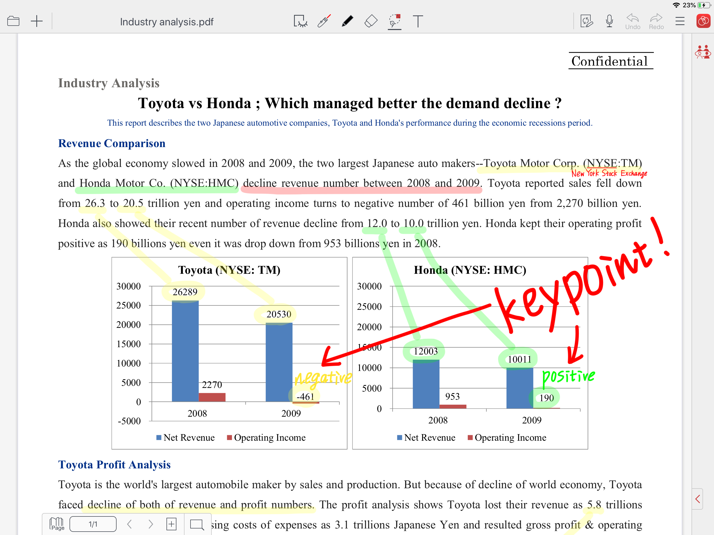The width and height of the screenshot is (714, 535).
Task: Add a new page with plus icon
Action: tap(37, 21)
